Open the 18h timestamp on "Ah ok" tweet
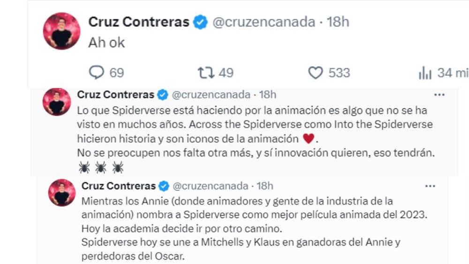The height and width of the screenshot is (264, 469). click(338, 22)
